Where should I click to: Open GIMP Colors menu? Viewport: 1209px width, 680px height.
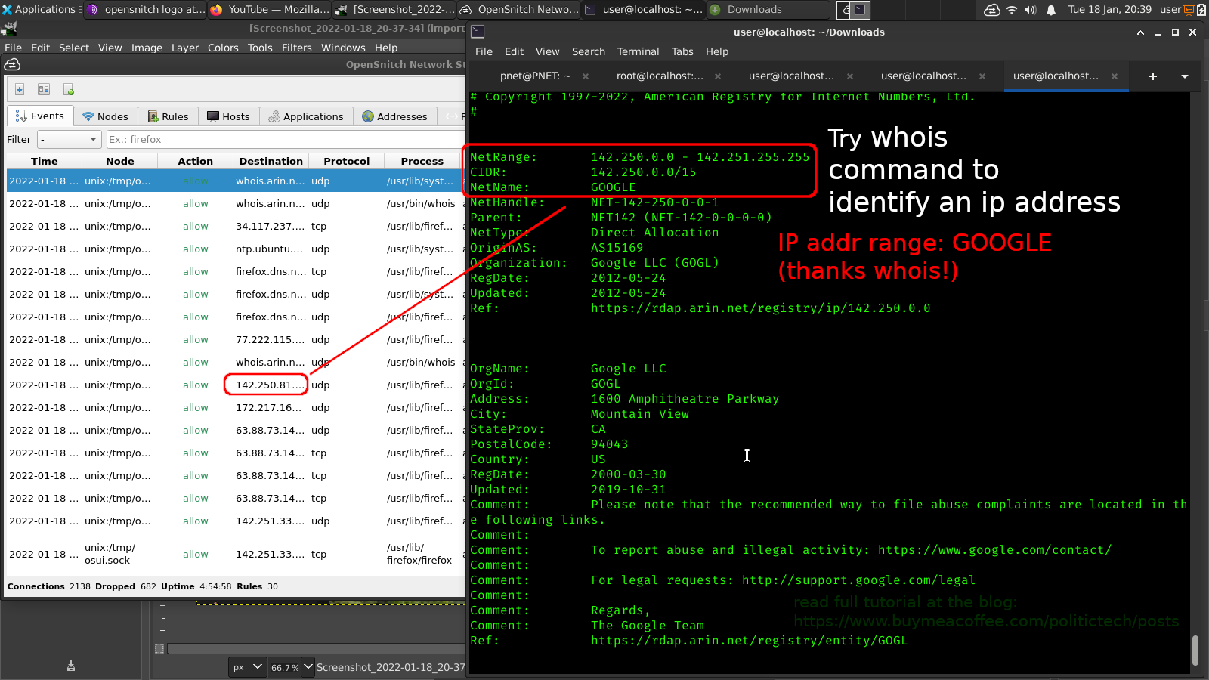[223, 48]
